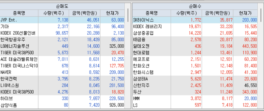Select the 에코프로 row
This screenshot has height=111, width=264.
click(195, 59)
